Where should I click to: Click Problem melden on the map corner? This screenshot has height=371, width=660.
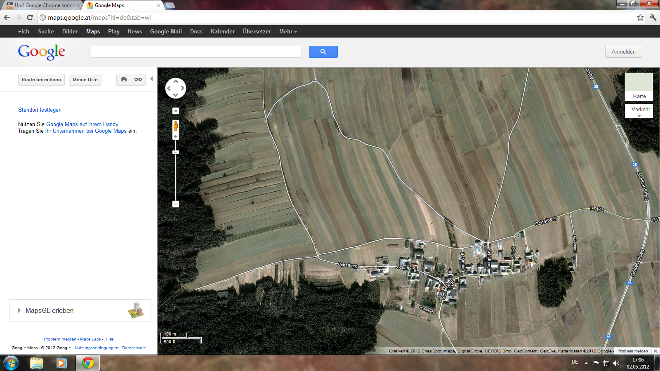coord(633,351)
